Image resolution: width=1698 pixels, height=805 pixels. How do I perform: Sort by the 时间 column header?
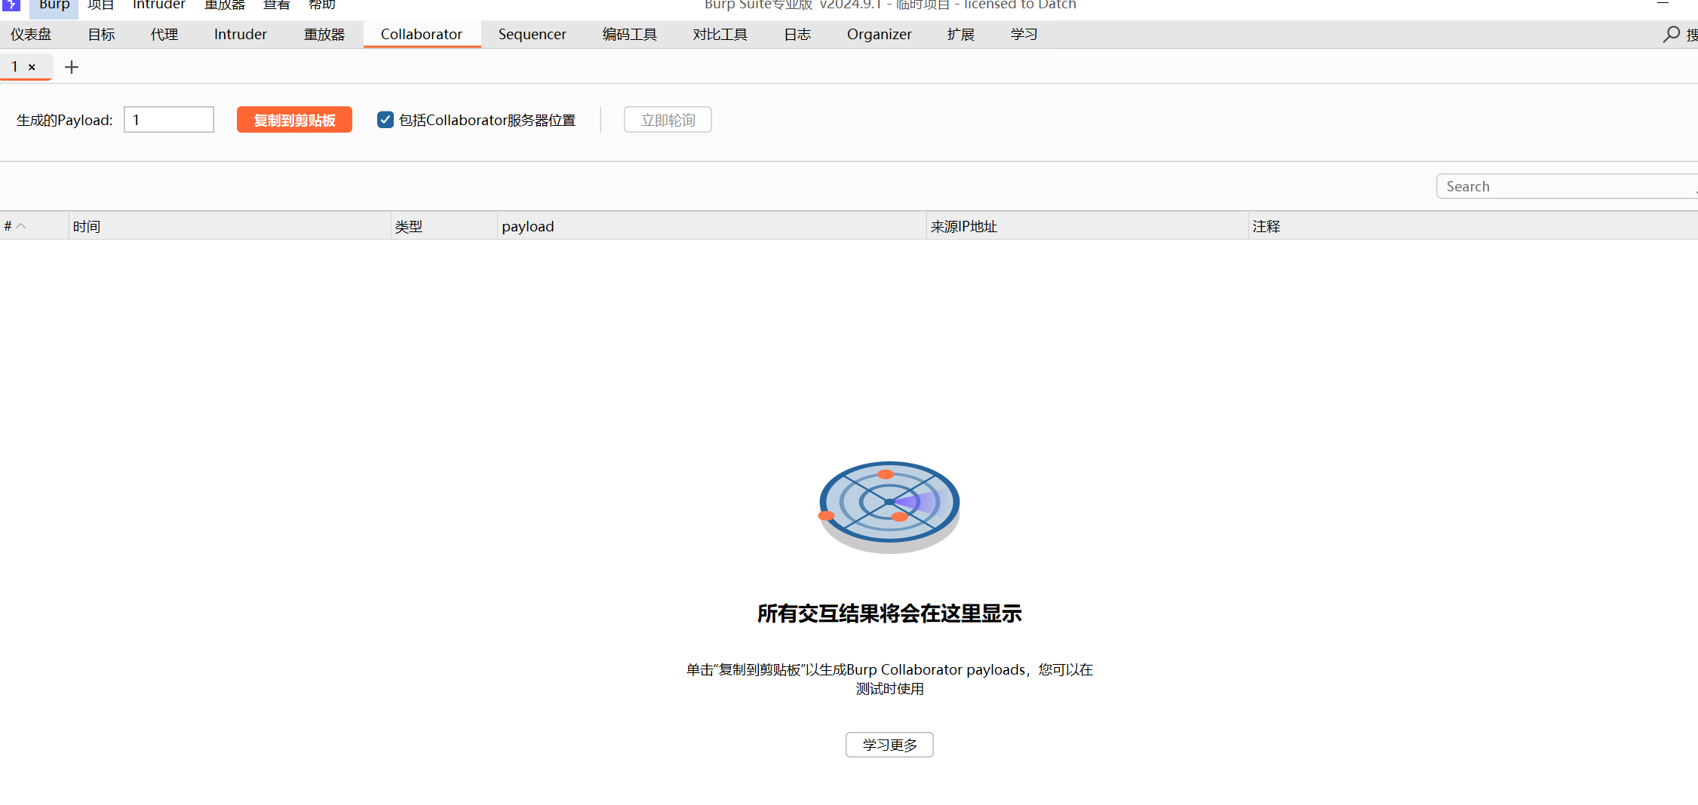point(229,226)
